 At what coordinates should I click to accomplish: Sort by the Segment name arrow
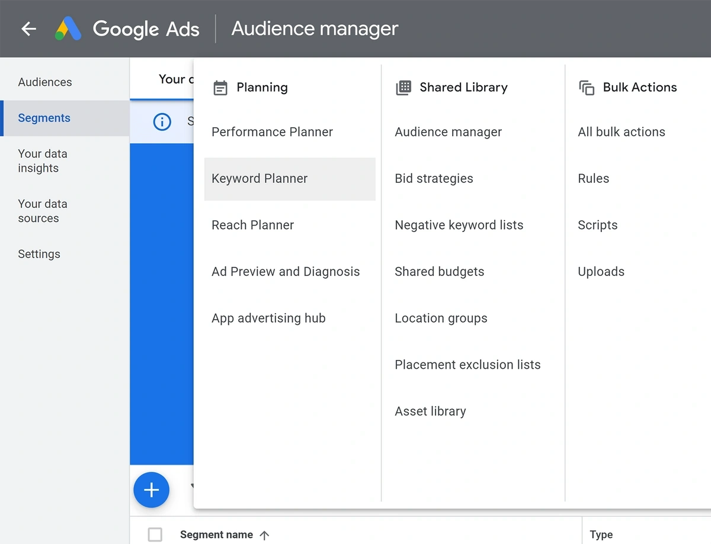point(264,535)
